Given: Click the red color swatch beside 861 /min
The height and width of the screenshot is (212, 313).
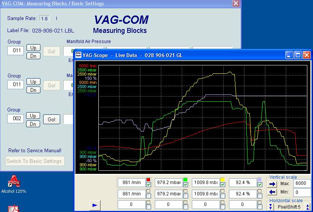Looking at the screenshot, I should [x=148, y=180].
